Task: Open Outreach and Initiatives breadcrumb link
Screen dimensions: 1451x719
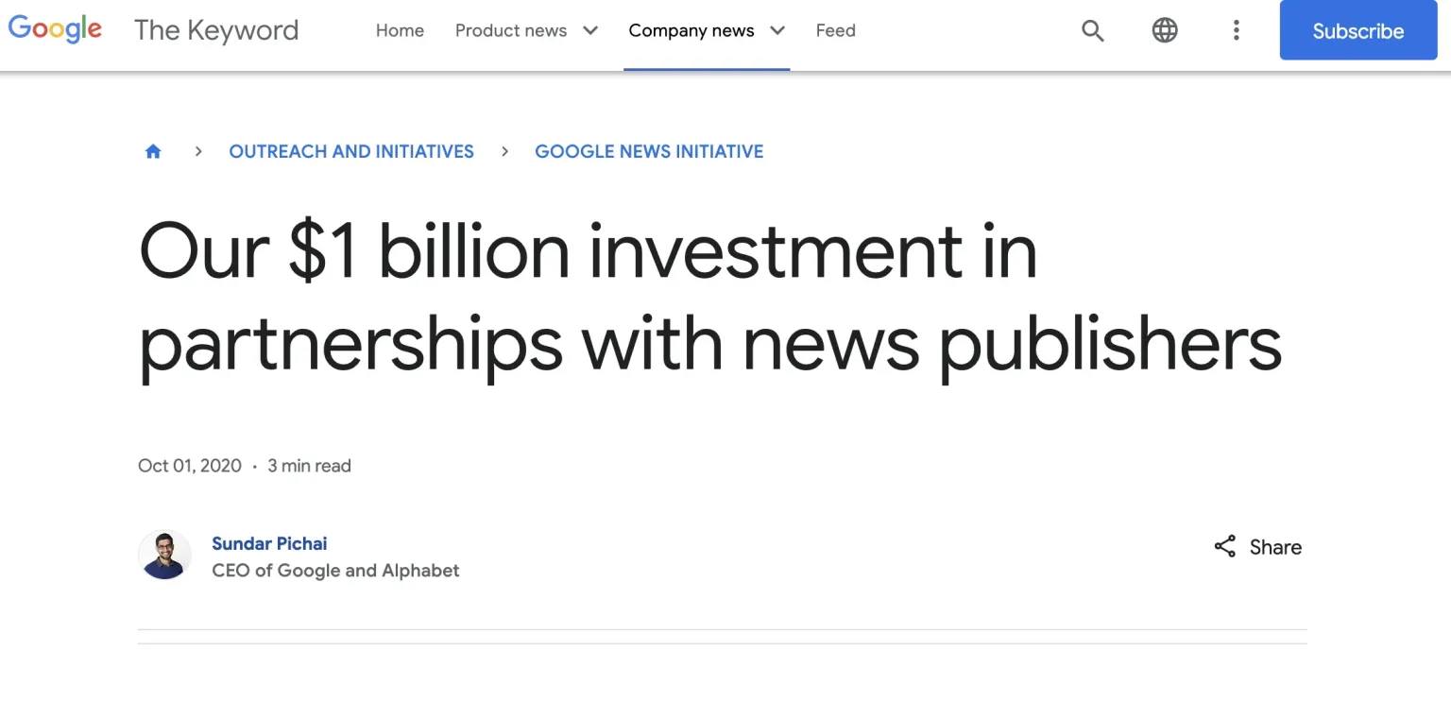Action: click(351, 151)
